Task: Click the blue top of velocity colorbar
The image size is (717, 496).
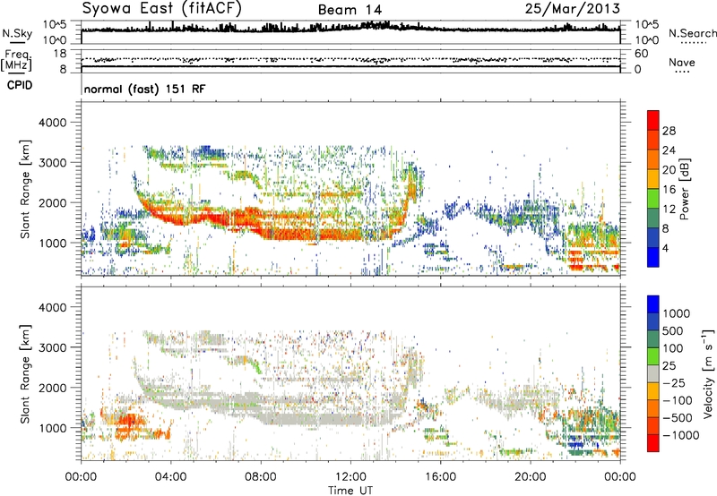Action: pos(653,304)
